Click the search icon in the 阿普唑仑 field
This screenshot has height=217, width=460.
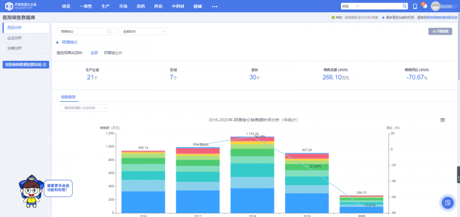point(108,32)
